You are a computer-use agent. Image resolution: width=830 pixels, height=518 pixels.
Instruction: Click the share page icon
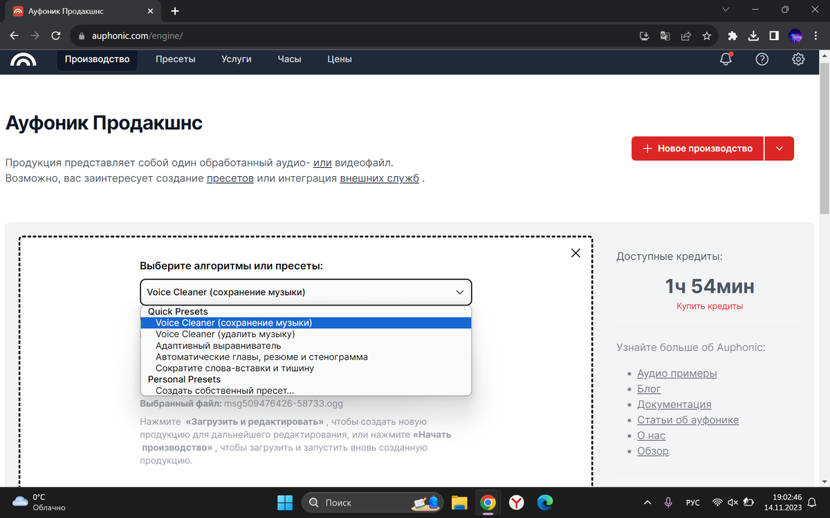coord(686,35)
